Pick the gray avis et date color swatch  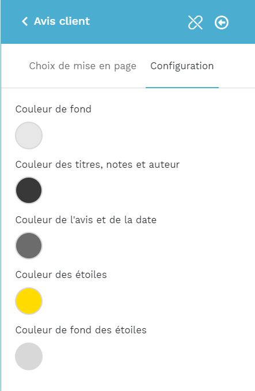pos(29,246)
